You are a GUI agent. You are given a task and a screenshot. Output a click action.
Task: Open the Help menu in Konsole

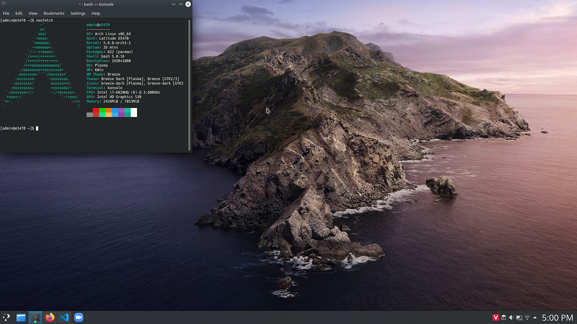pos(96,13)
